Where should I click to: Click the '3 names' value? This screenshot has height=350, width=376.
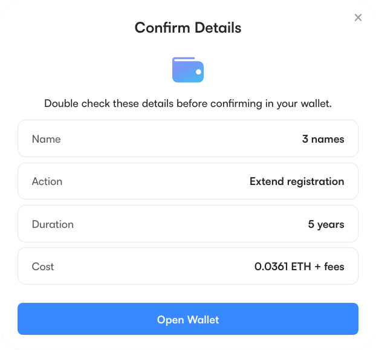pos(323,139)
